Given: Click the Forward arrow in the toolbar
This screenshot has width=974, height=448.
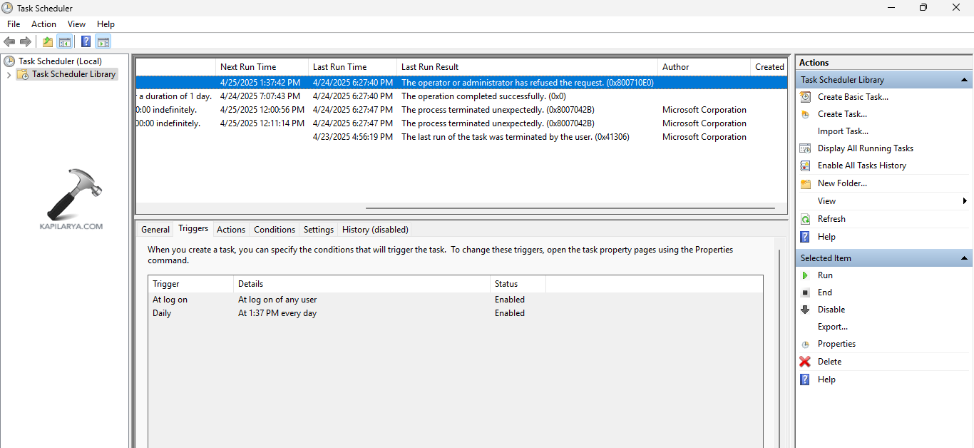Looking at the screenshot, I should click(26, 41).
